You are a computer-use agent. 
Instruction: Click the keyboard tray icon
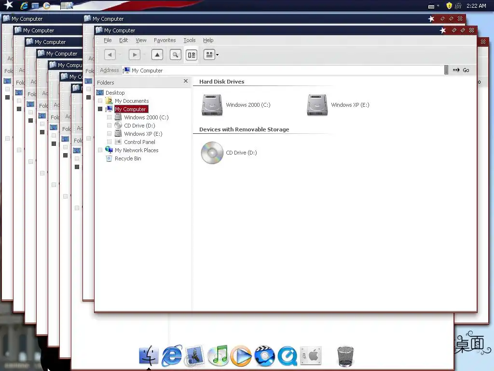[x=431, y=6]
